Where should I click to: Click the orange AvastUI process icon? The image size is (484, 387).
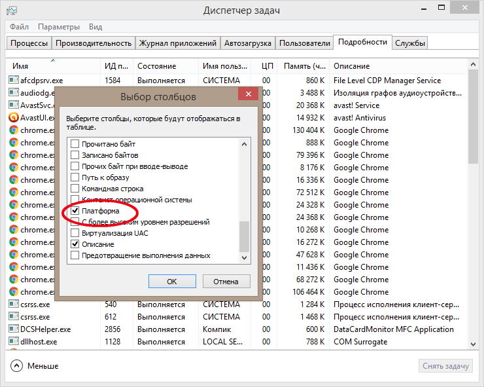(x=14, y=117)
